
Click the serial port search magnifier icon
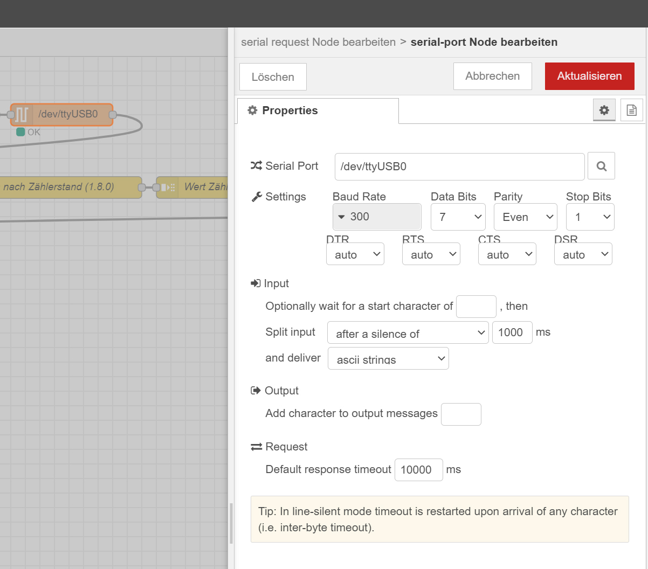point(601,166)
